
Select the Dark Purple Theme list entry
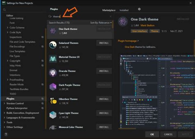(80, 87)
